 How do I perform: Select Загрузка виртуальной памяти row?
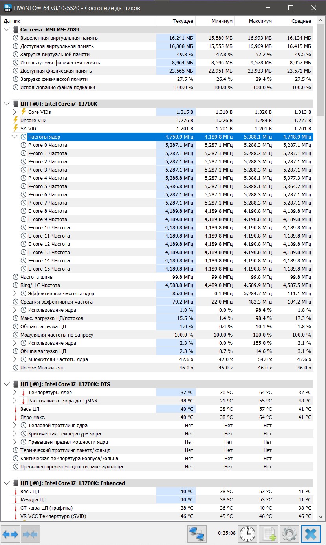157,54
